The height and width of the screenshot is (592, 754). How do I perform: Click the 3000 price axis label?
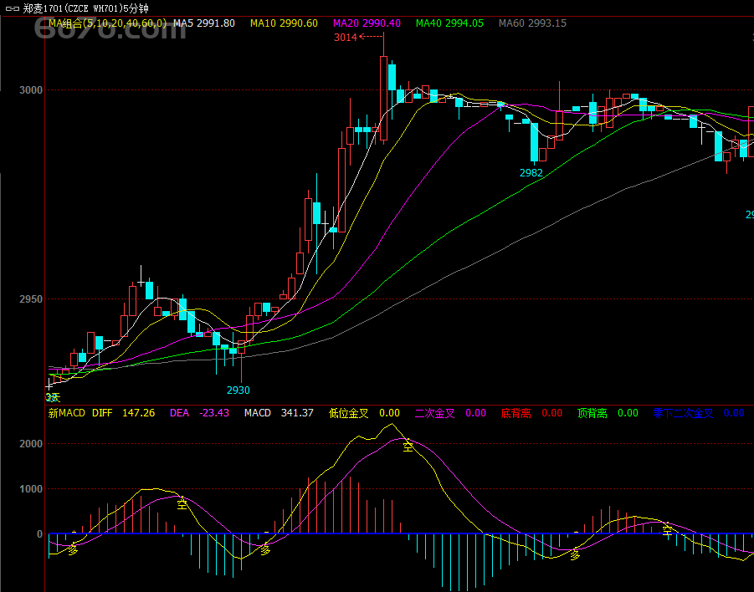click(x=32, y=90)
